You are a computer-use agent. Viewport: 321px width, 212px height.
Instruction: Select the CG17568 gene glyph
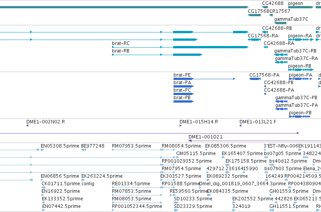click(x=254, y=15)
